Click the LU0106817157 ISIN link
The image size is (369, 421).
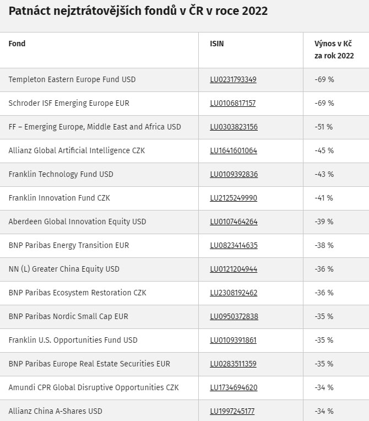click(x=233, y=103)
